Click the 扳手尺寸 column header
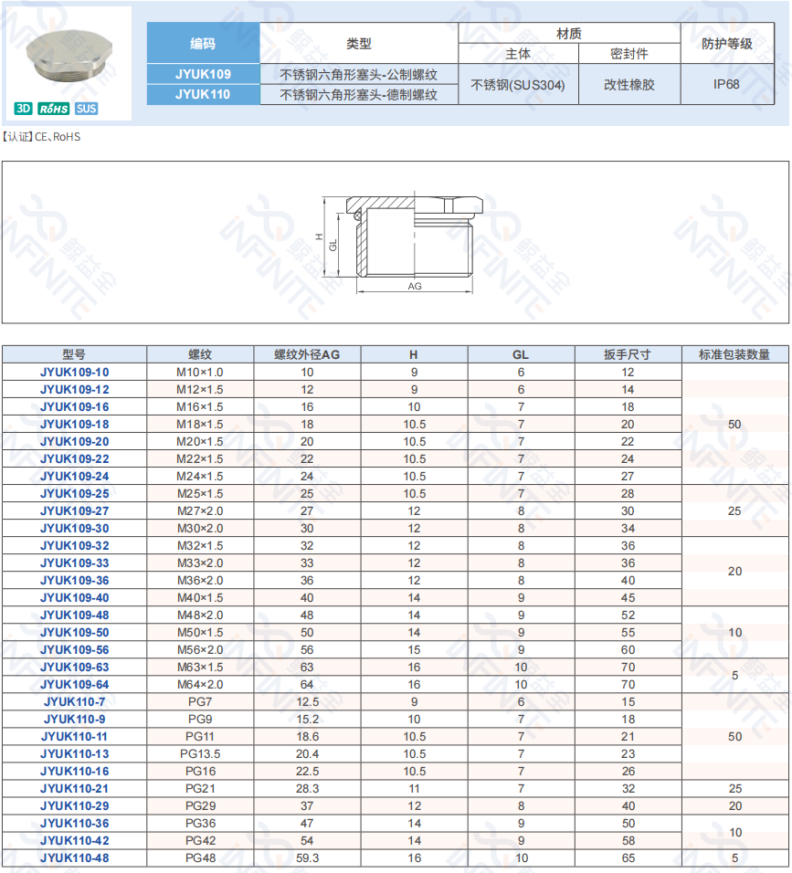This screenshot has width=792, height=873. pyautogui.click(x=628, y=354)
